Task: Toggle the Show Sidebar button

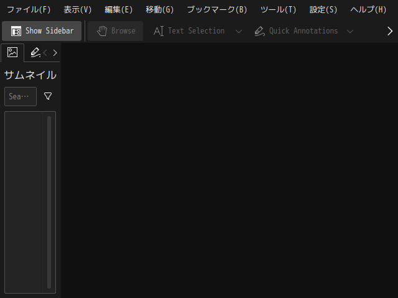Action: [x=42, y=31]
